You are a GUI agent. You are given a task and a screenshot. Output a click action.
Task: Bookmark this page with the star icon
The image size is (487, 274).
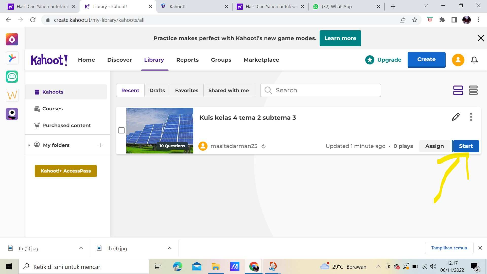point(415,20)
